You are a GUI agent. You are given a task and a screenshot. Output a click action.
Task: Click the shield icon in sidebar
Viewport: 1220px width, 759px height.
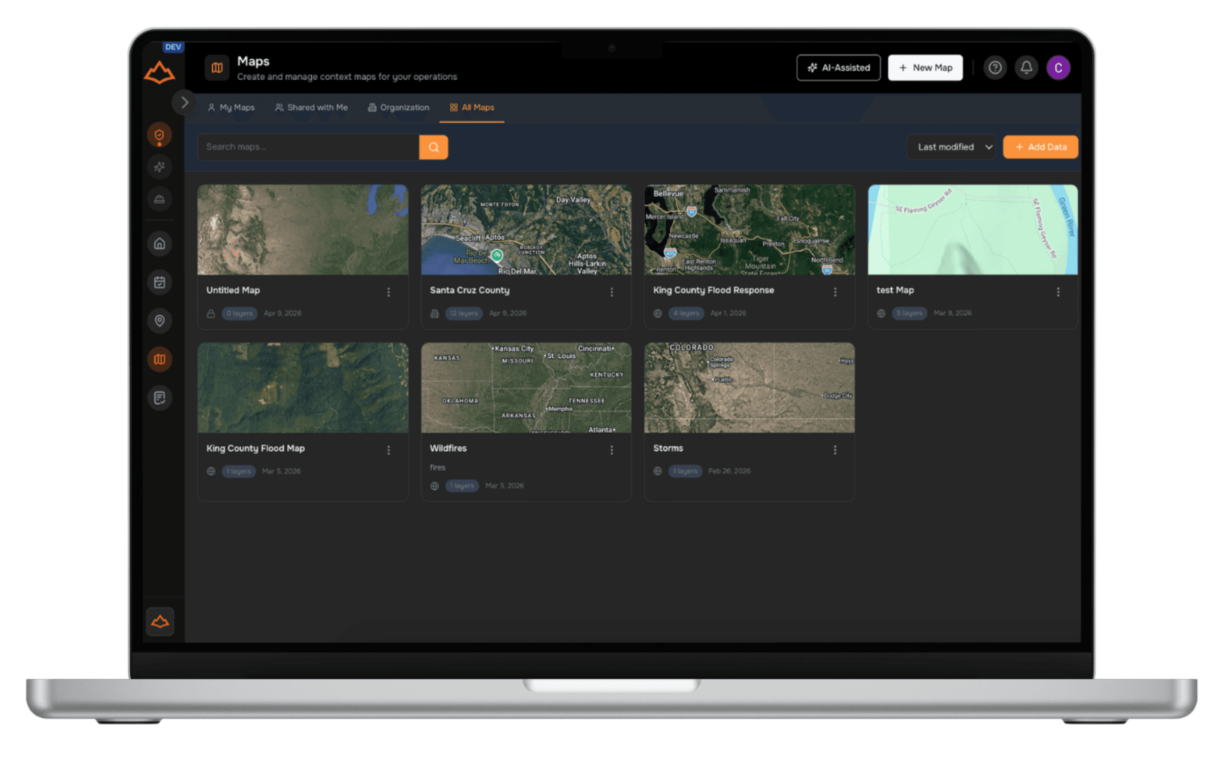tap(159, 135)
